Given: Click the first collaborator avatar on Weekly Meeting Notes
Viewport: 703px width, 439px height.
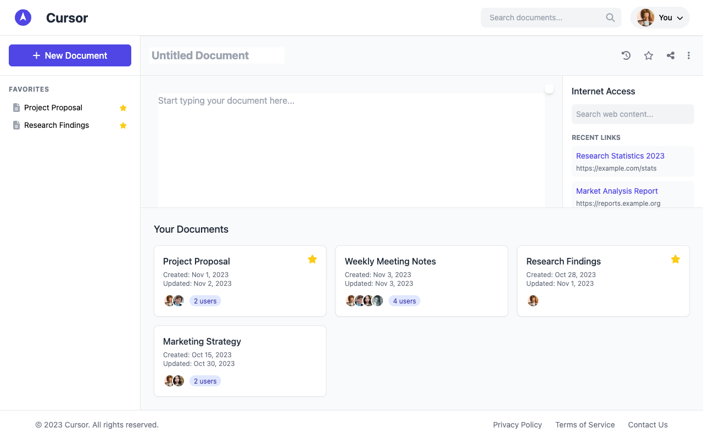Looking at the screenshot, I should click(351, 301).
